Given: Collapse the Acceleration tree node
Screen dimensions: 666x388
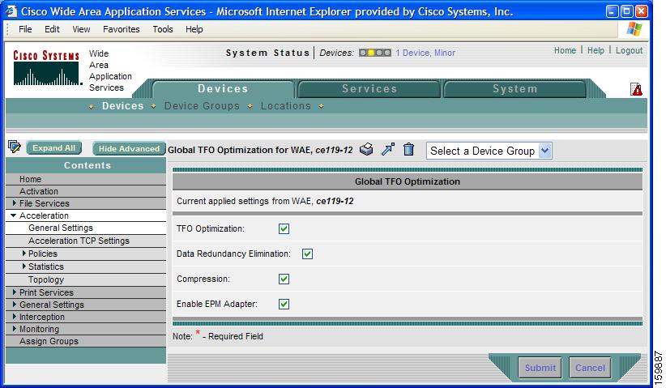Looking at the screenshot, I should coord(14,215).
